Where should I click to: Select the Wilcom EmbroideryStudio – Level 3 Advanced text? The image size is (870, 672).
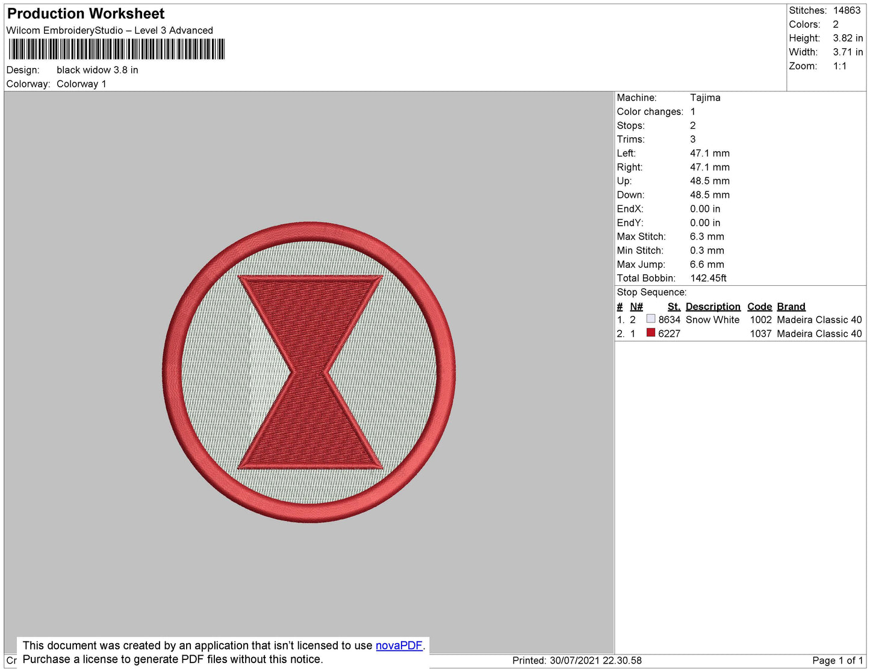point(110,31)
